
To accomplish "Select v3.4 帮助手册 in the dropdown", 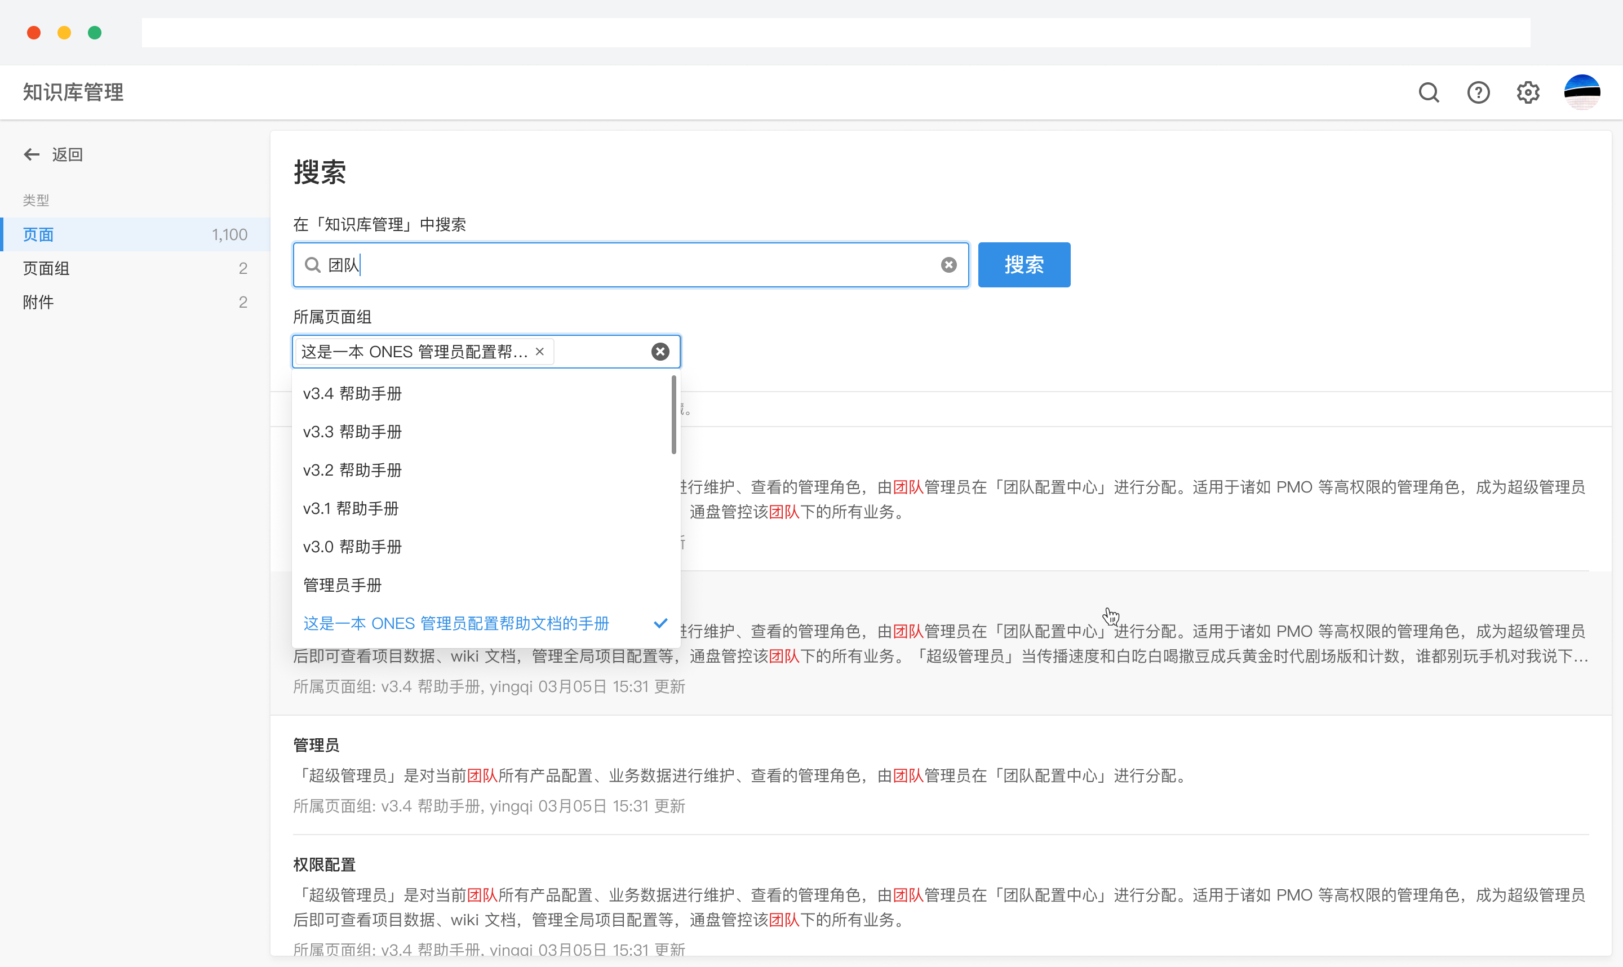I will click(352, 393).
